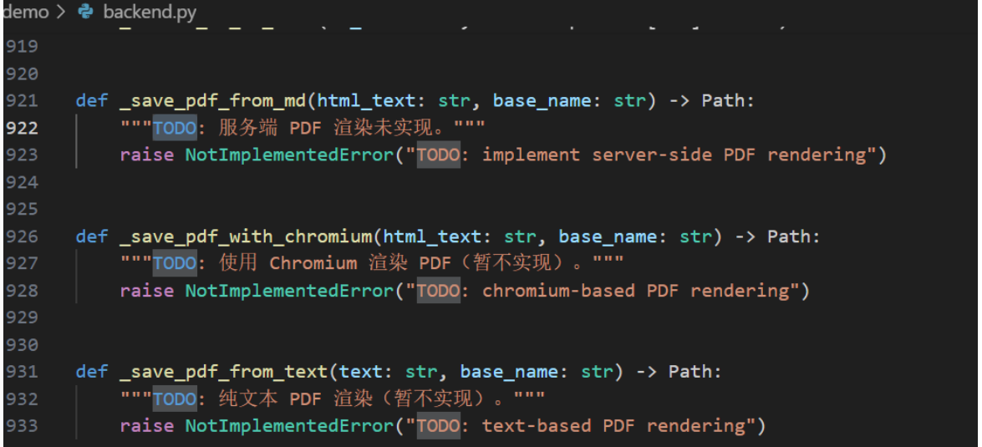Image resolution: width=982 pixels, height=447 pixels.
Task: Click the raise keyword on line 933
Action: point(147,426)
